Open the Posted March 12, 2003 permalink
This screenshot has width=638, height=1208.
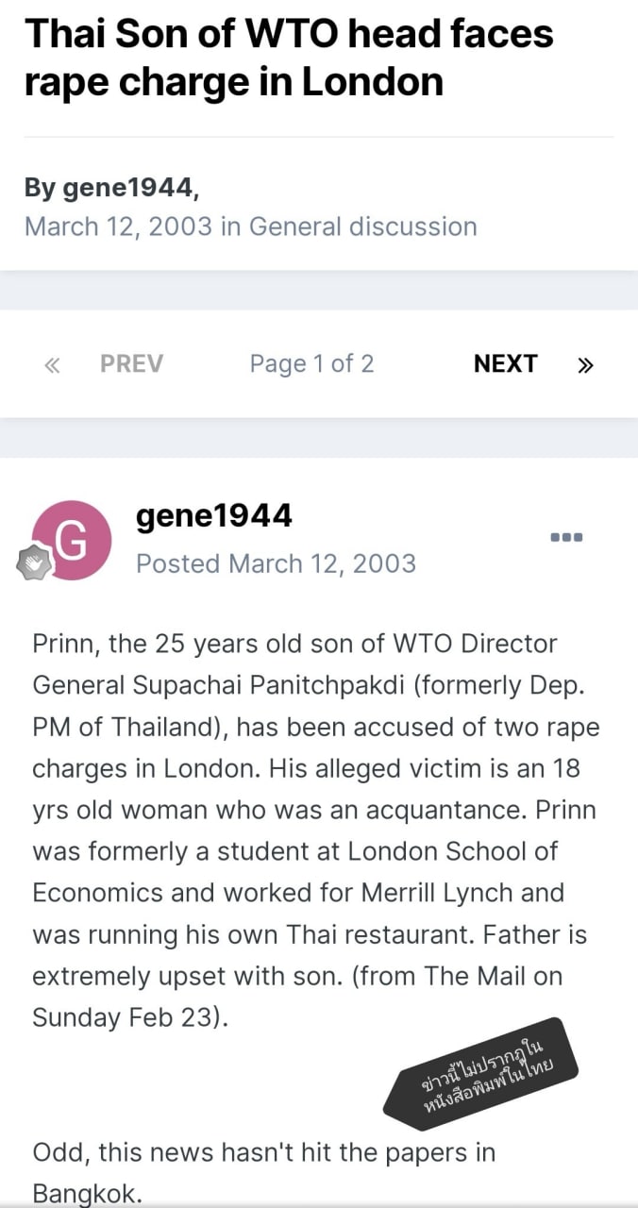(276, 563)
